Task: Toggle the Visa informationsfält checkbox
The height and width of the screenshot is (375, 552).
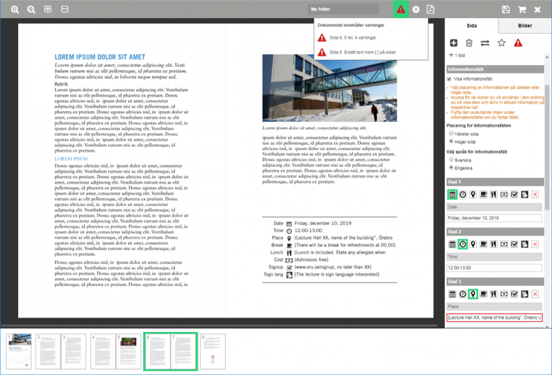Action: click(449, 79)
